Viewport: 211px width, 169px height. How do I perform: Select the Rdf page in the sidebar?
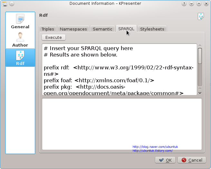(20, 58)
